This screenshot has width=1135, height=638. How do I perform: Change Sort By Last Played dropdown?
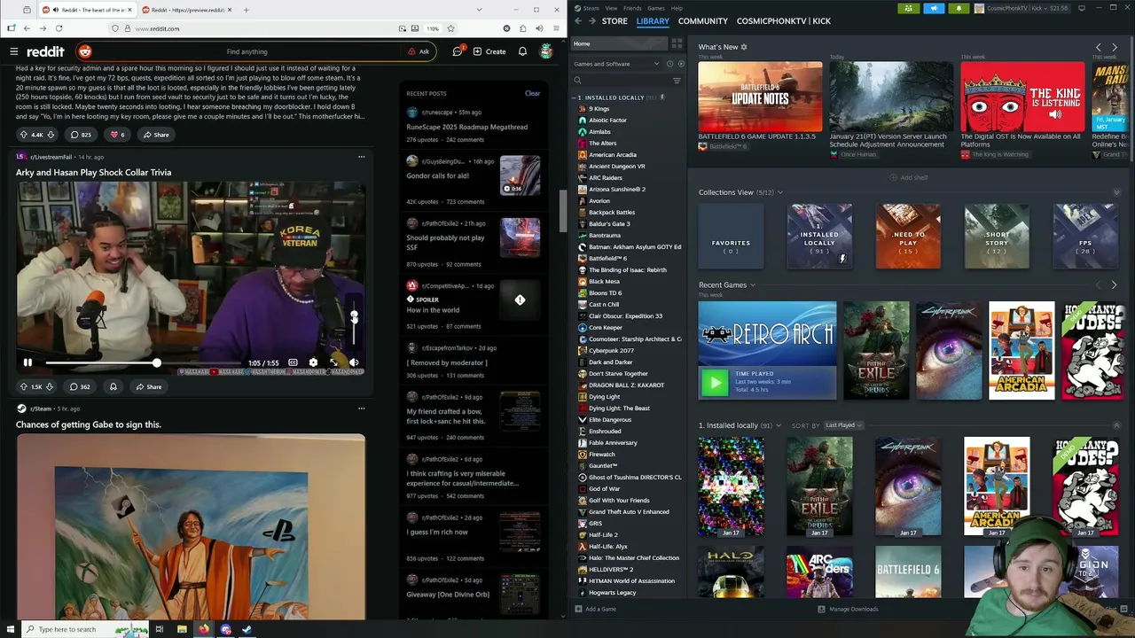click(842, 425)
